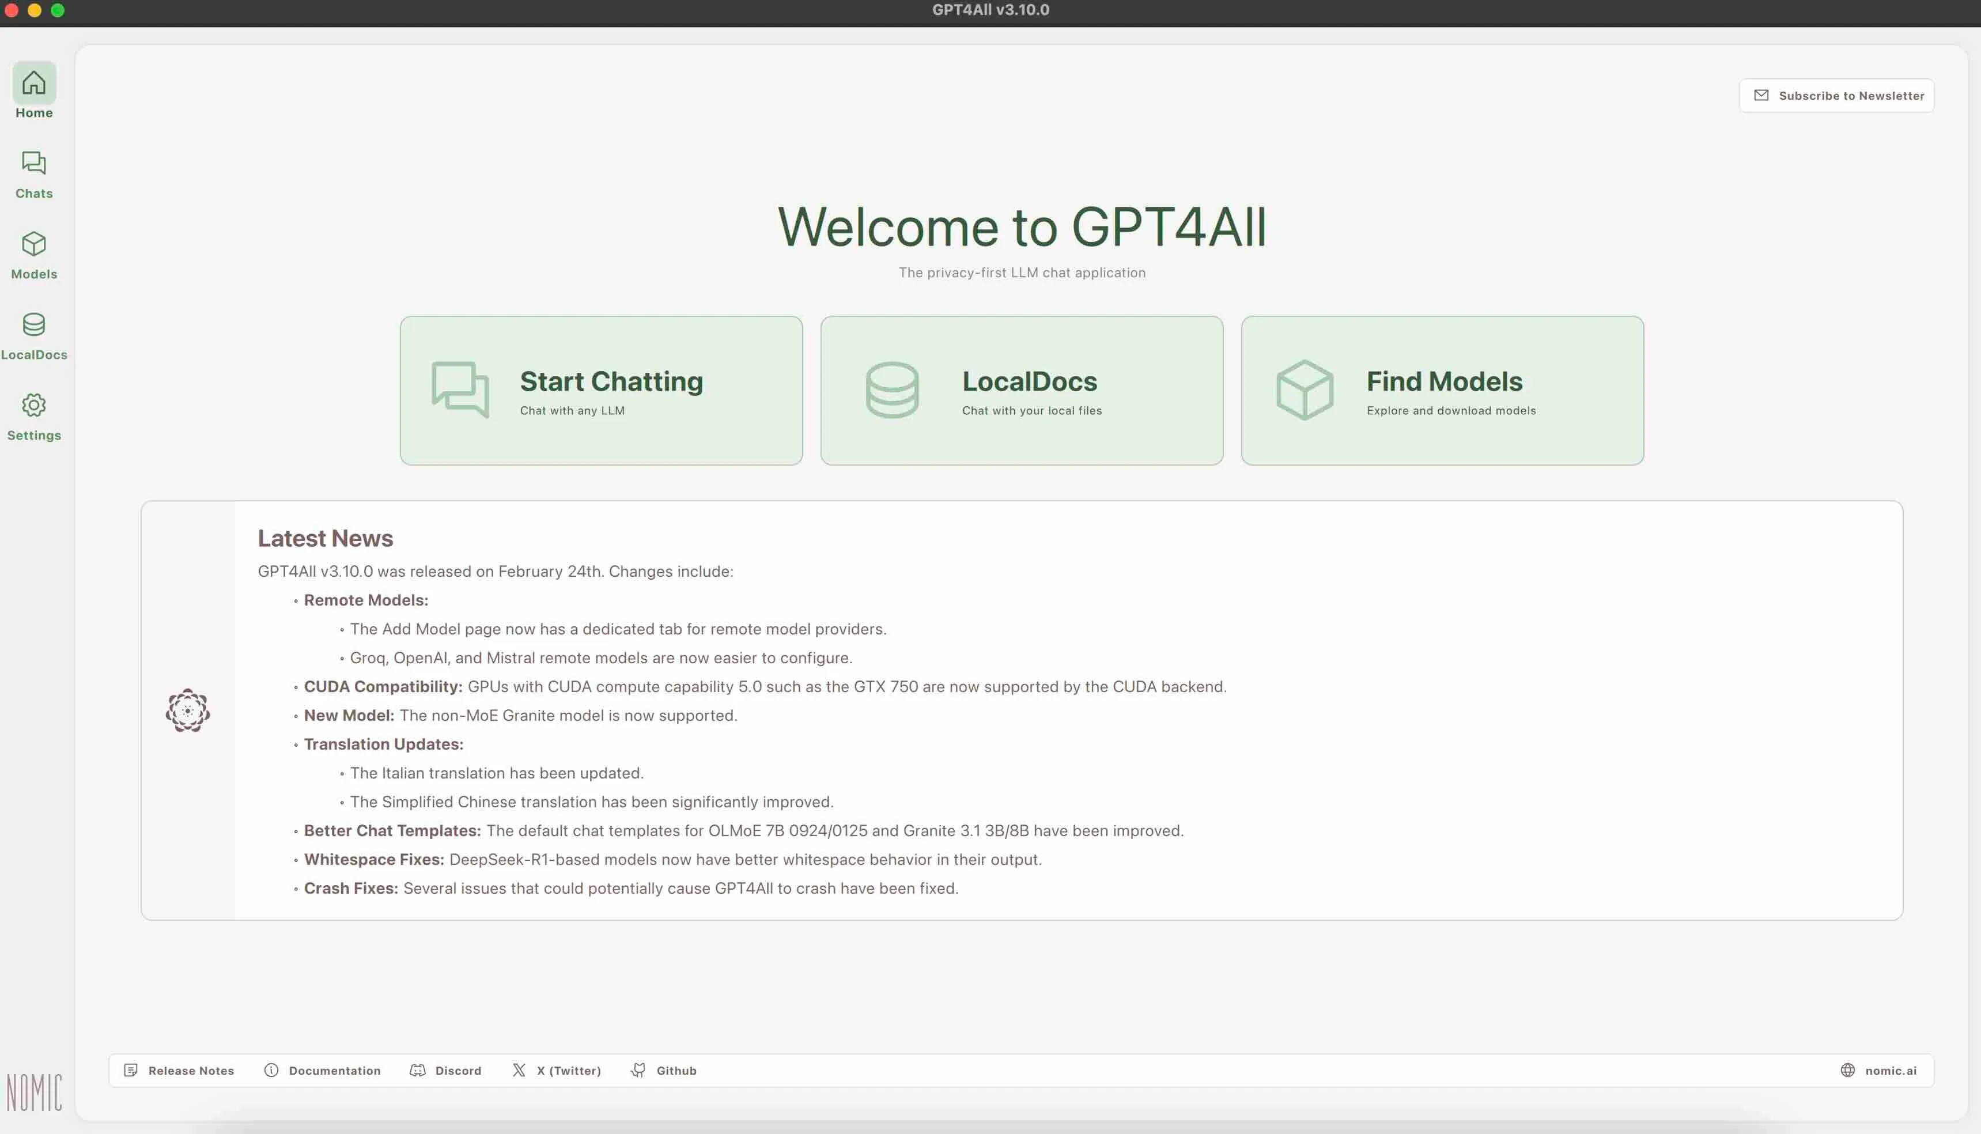Switch to the Settings tab label

click(x=34, y=436)
